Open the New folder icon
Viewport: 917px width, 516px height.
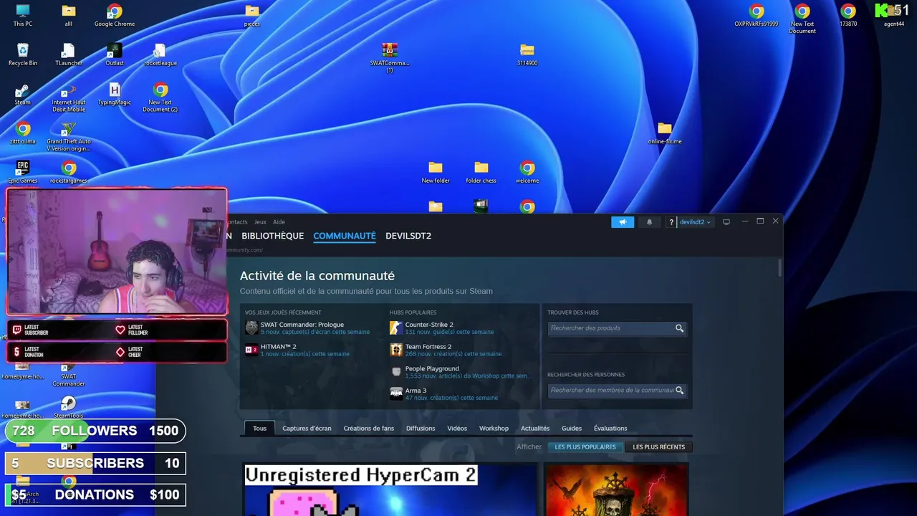[436, 173]
